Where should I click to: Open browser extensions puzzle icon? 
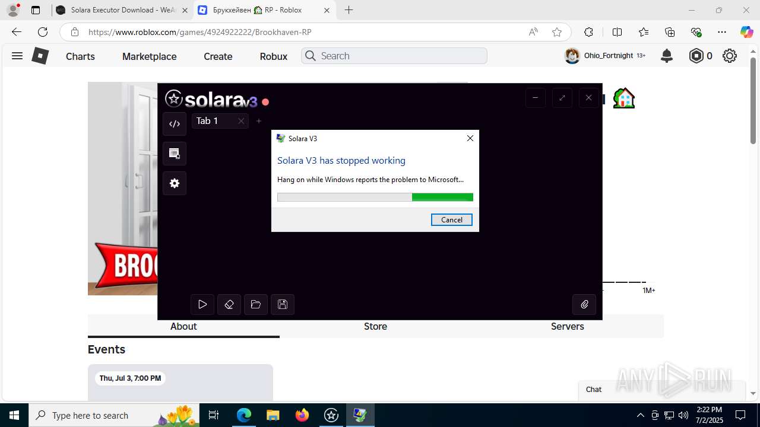[x=588, y=32]
